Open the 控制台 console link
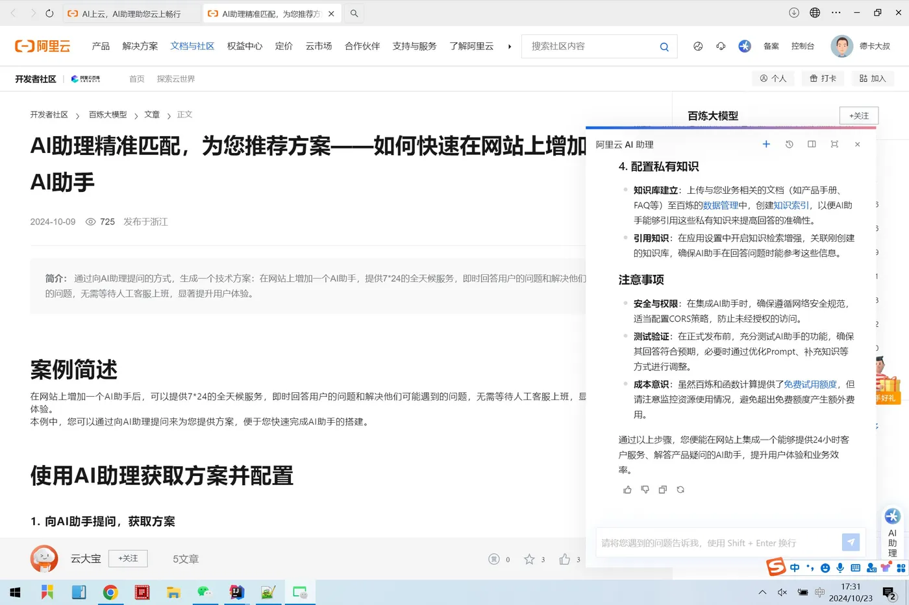This screenshot has width=909, height=605. tap(803, 46)
